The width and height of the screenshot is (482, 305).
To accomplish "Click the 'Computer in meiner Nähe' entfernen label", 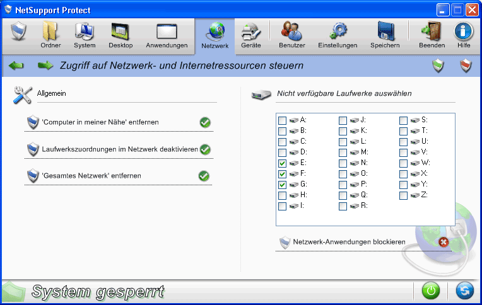I will click(100, 122).
